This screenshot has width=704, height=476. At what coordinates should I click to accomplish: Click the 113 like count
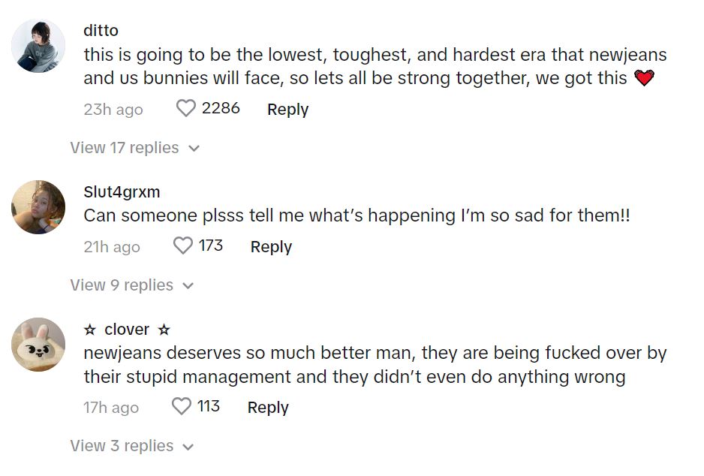(x=209, y=407)
